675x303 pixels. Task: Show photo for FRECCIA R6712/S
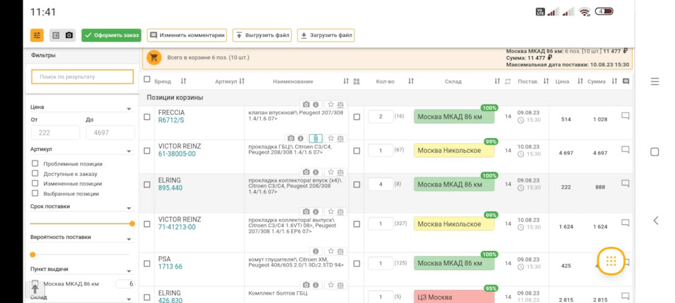[306, 105]
